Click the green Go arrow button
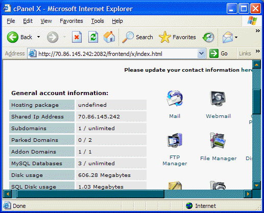Image resolution: width=264 pixels, height=213 pixels. click(x=214, y=53)
